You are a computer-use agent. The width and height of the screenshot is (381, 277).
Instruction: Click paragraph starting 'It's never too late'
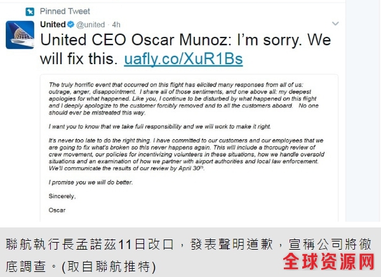click(186, 154)
